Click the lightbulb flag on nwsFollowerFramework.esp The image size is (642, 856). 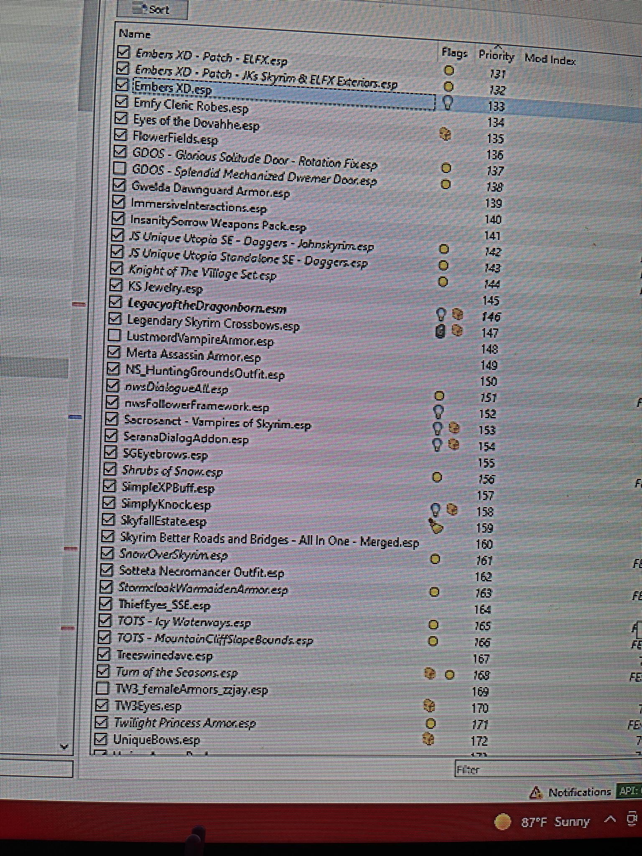(438, 412)
